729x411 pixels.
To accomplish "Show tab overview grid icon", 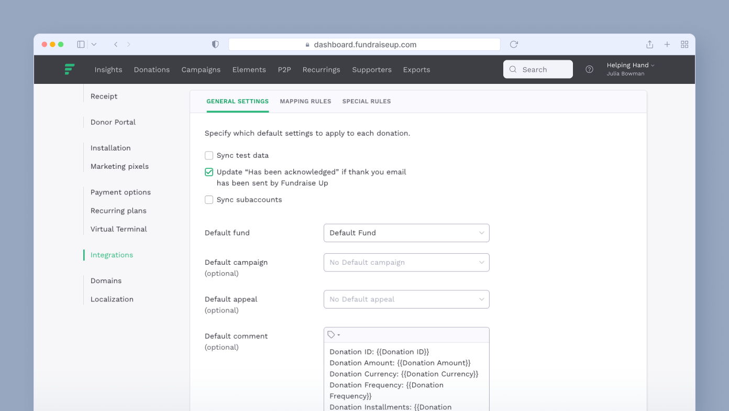I will (x=684, y=45).
